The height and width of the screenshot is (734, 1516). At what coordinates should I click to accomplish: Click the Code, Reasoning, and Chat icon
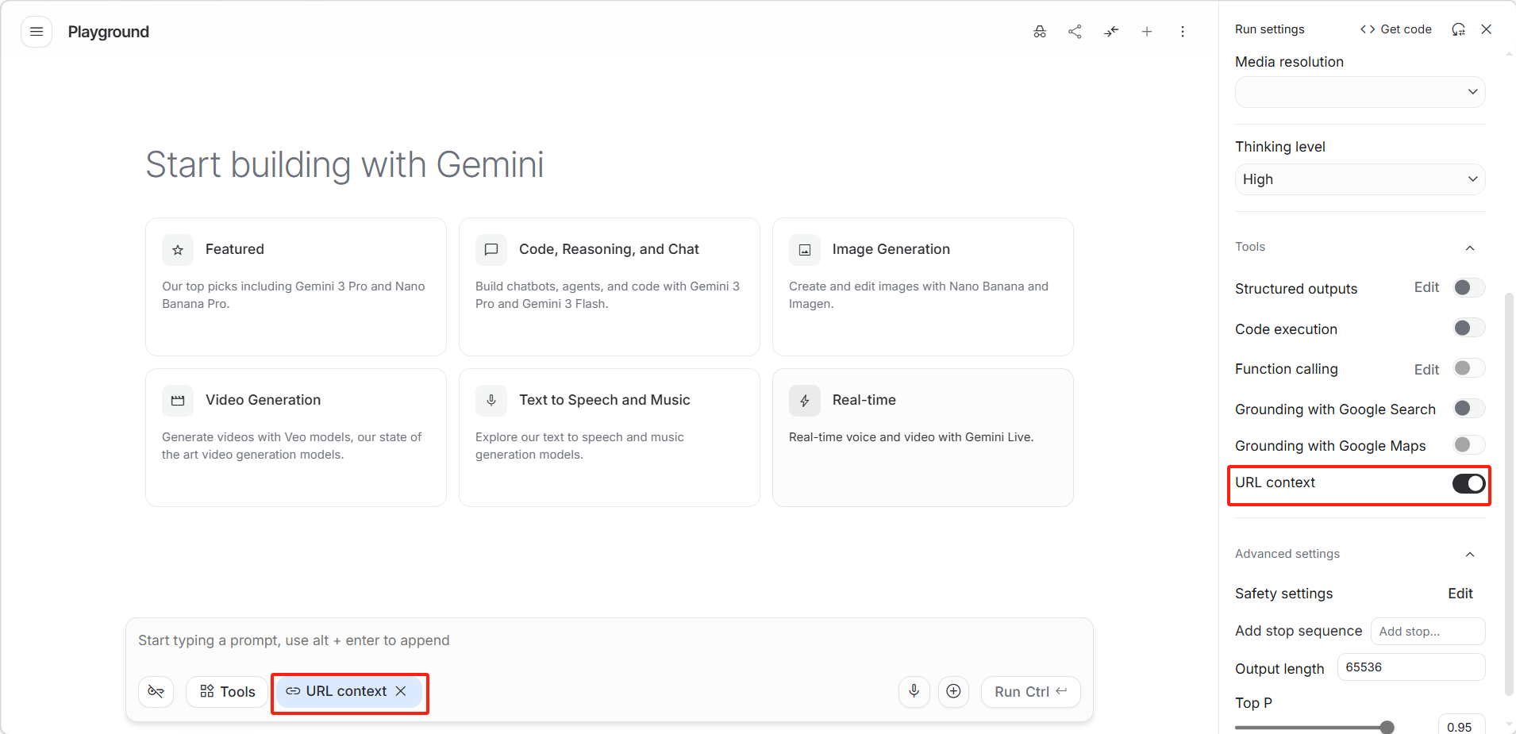click(491, 250)
